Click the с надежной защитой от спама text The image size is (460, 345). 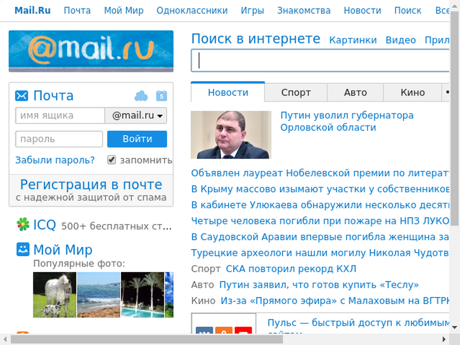pos(91,198)
